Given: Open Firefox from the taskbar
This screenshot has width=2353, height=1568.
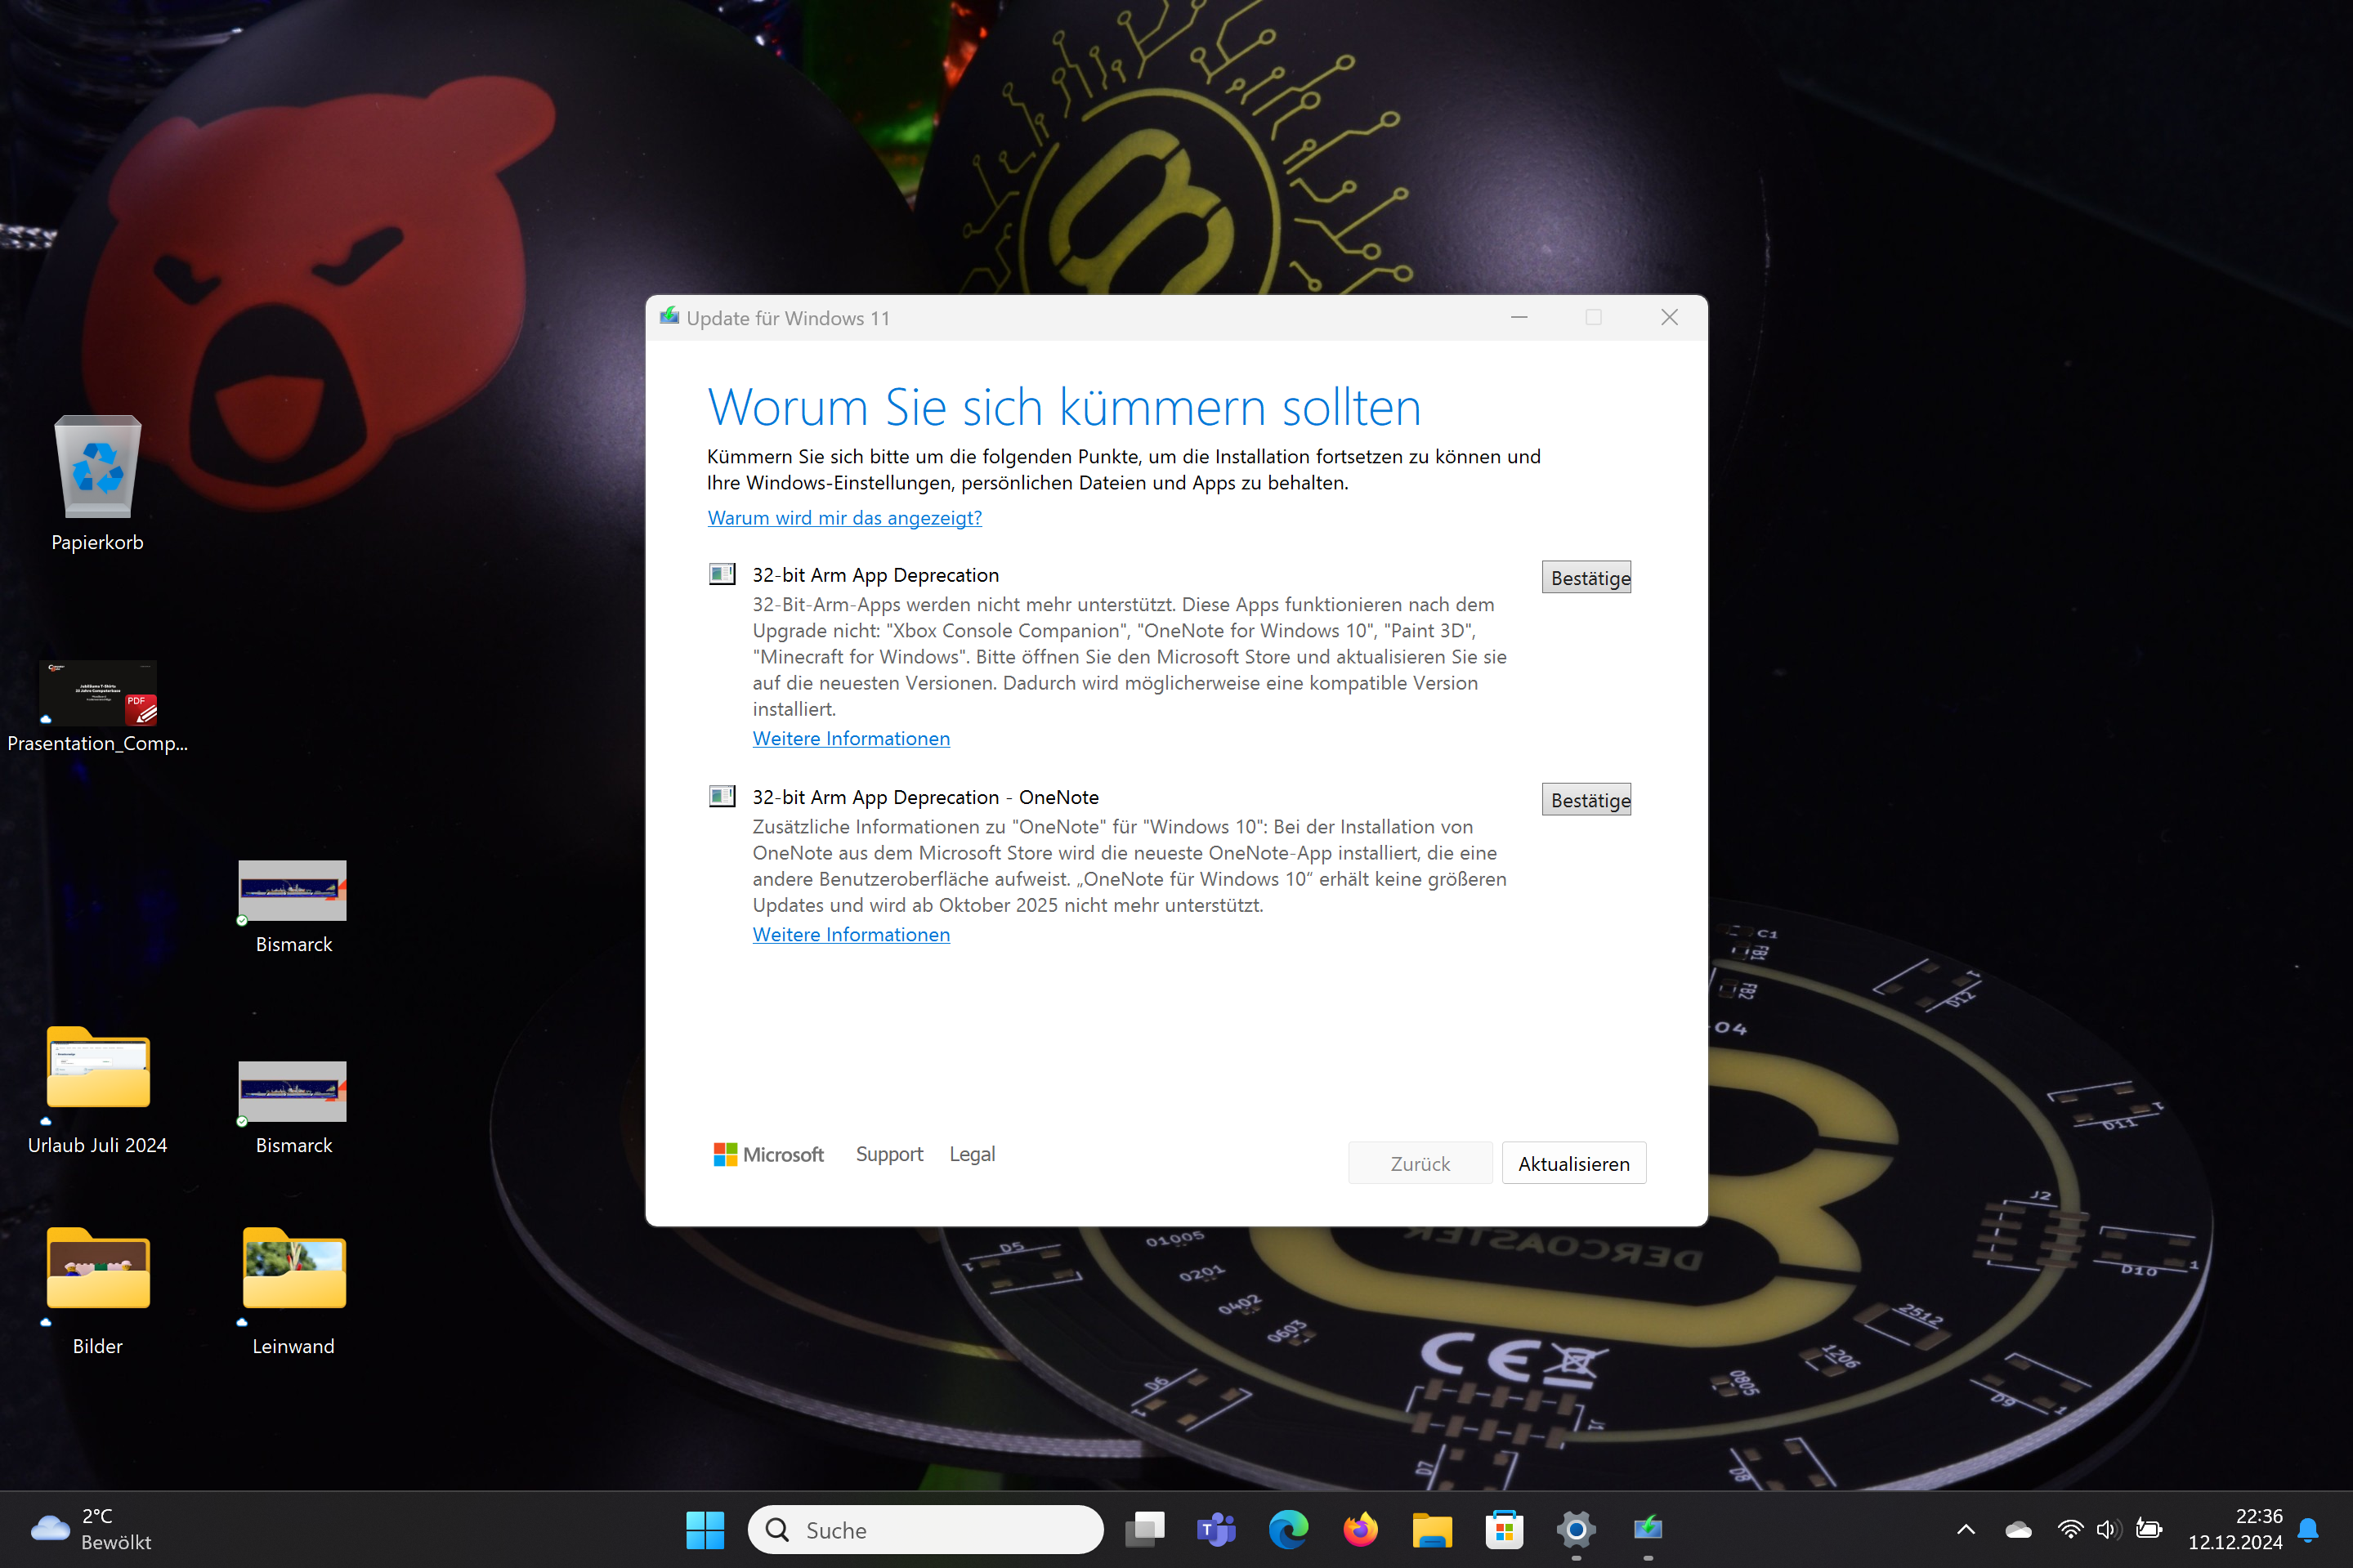Looking at the screenshot, I should [x=1360, y=1530].
